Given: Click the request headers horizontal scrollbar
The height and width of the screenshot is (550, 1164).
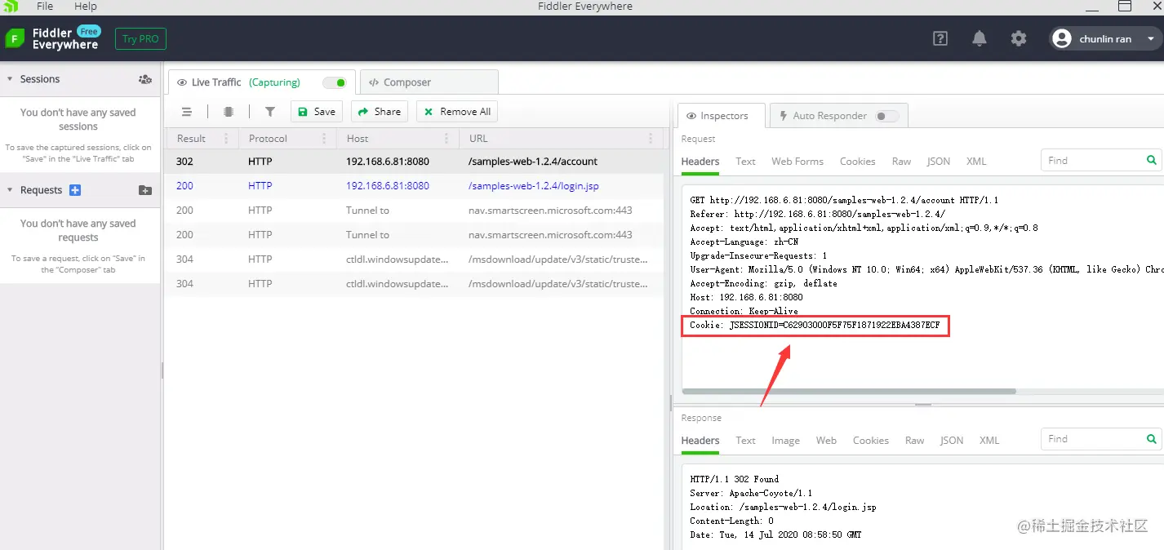Looking at the screenshot, I should (x=849, y=391).
